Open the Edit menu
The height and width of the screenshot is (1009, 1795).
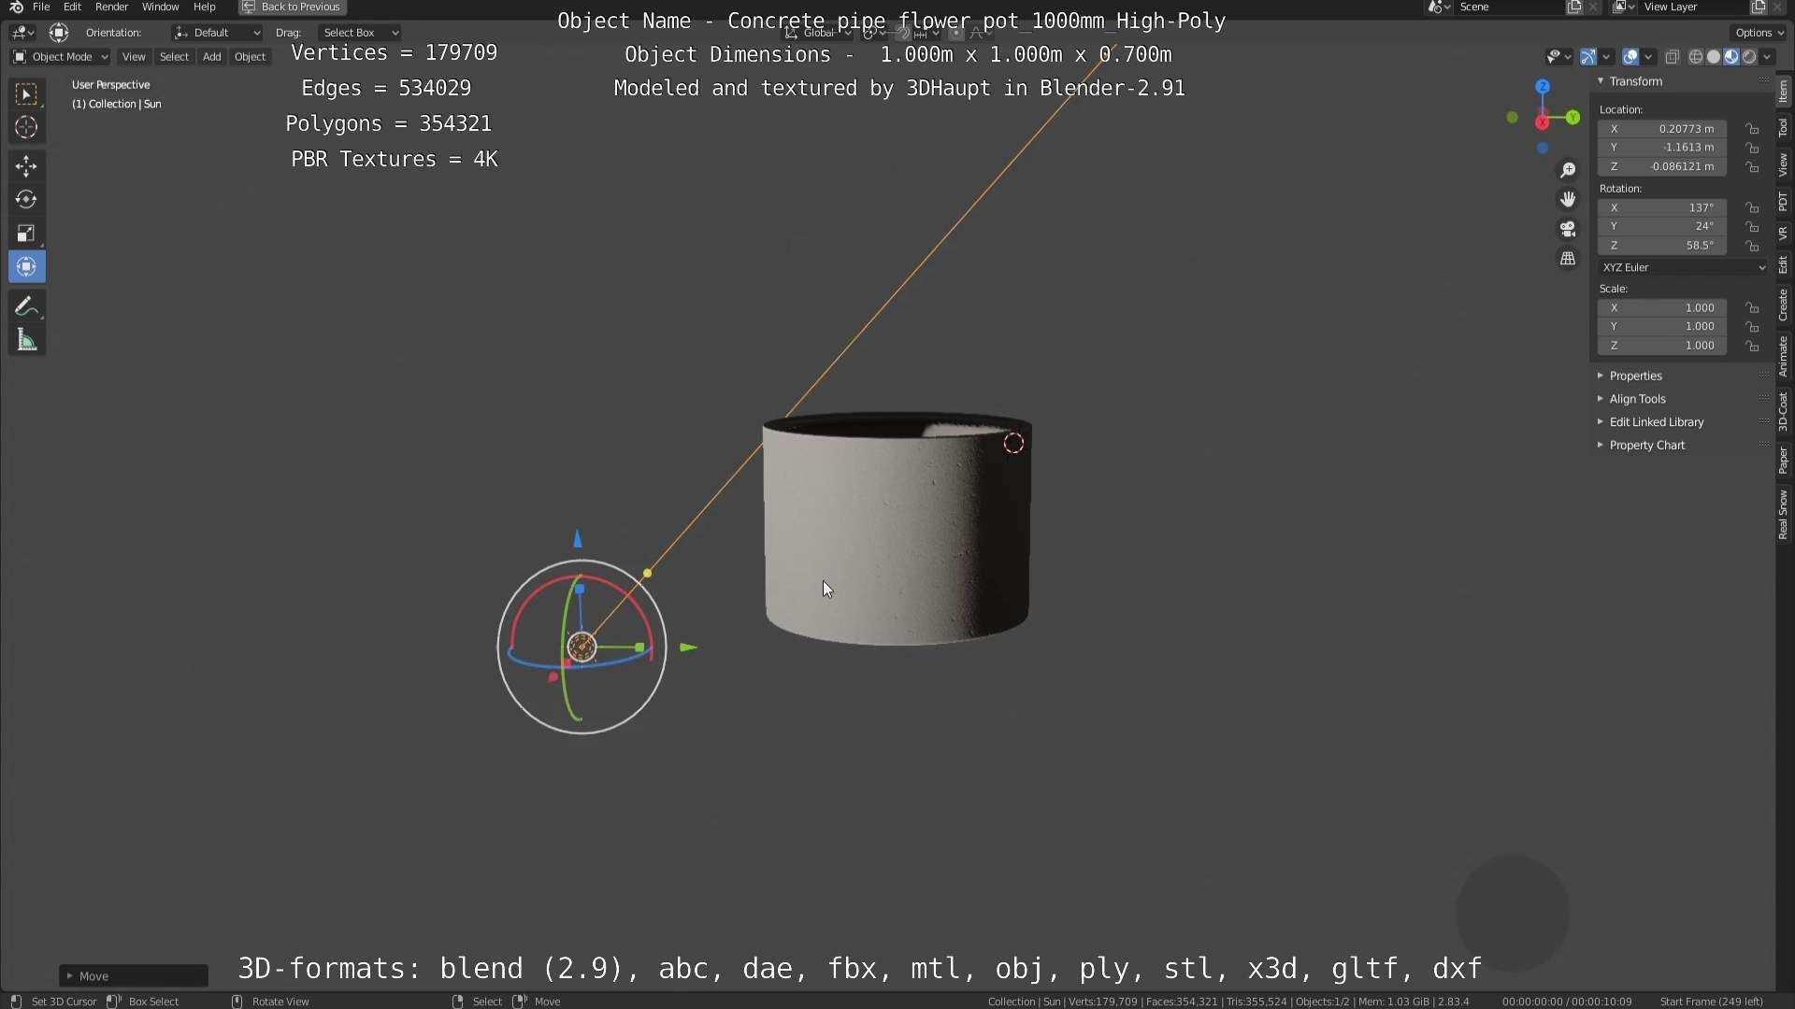point(72,7)
